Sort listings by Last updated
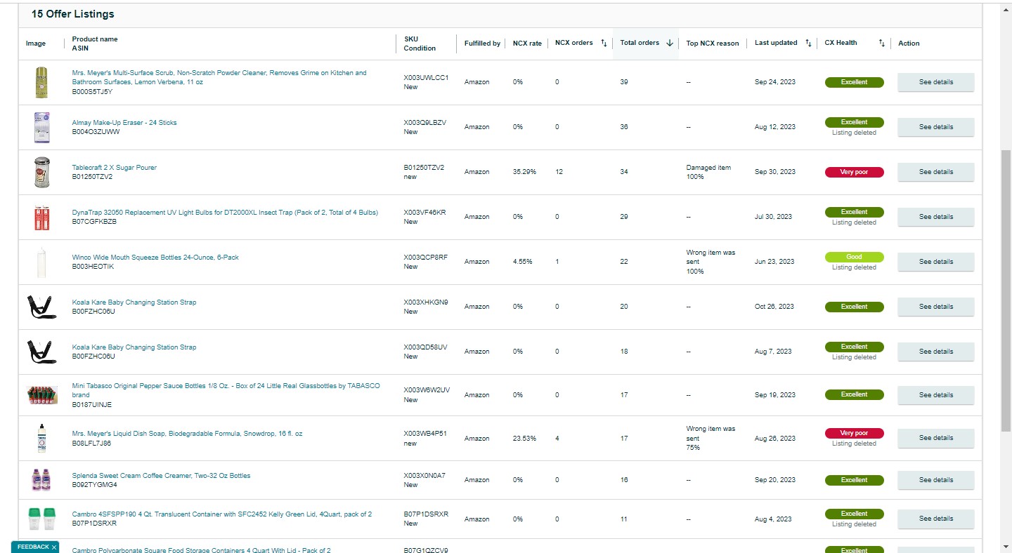1012x553 pixels. coord(808,43)
